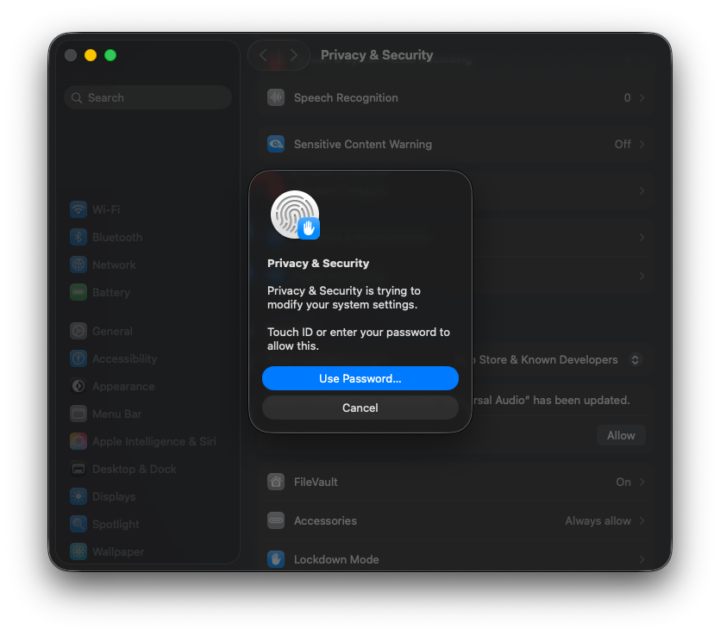Click Allow for updated system software

[x=620, y=435]
